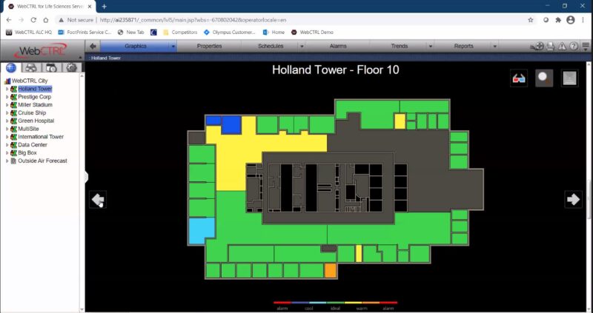Click the navigation back arrow beside Graphics
The image size is (593, 313).
tap(93, 47)
